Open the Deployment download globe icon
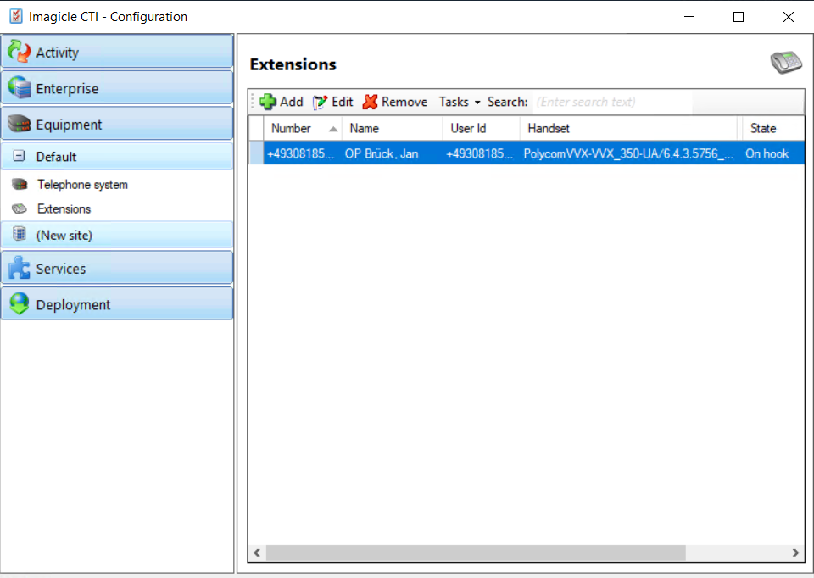 point(19,304)
